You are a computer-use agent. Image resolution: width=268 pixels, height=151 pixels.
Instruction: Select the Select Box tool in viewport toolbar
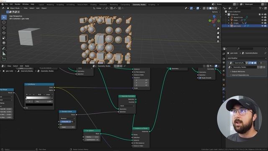pyautogui.click(x=4, y=17)
